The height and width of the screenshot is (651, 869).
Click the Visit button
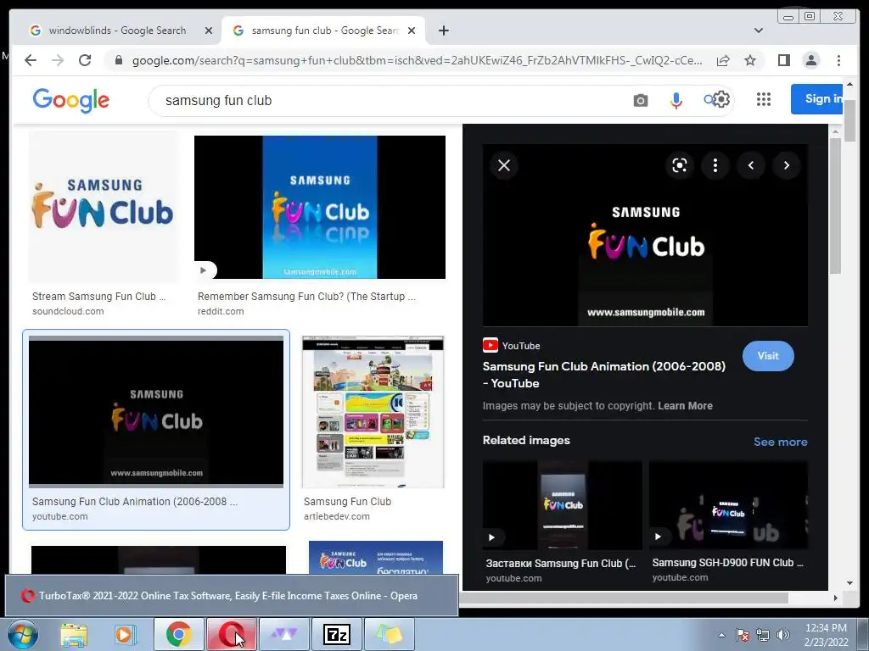point(767,356)
